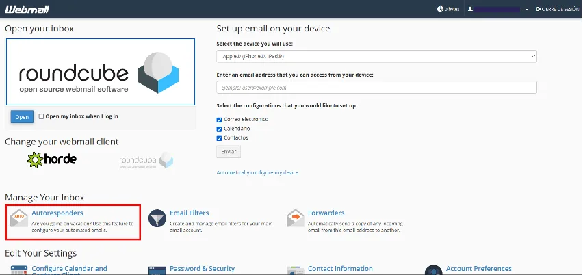The height and width of the screenshot is (275, 583).
Task: Click the large roundcube logo banner
Action: coord(101,72)
